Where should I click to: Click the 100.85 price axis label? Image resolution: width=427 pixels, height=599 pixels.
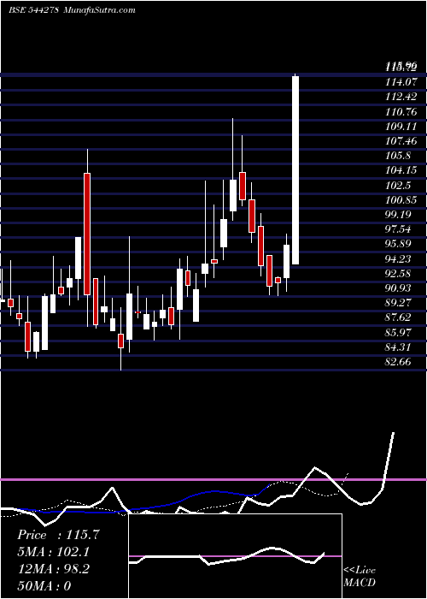[401, 199]
